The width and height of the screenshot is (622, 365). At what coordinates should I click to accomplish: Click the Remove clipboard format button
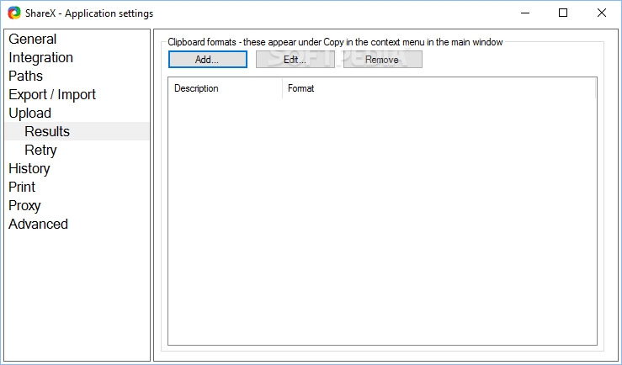click(382, 60)
